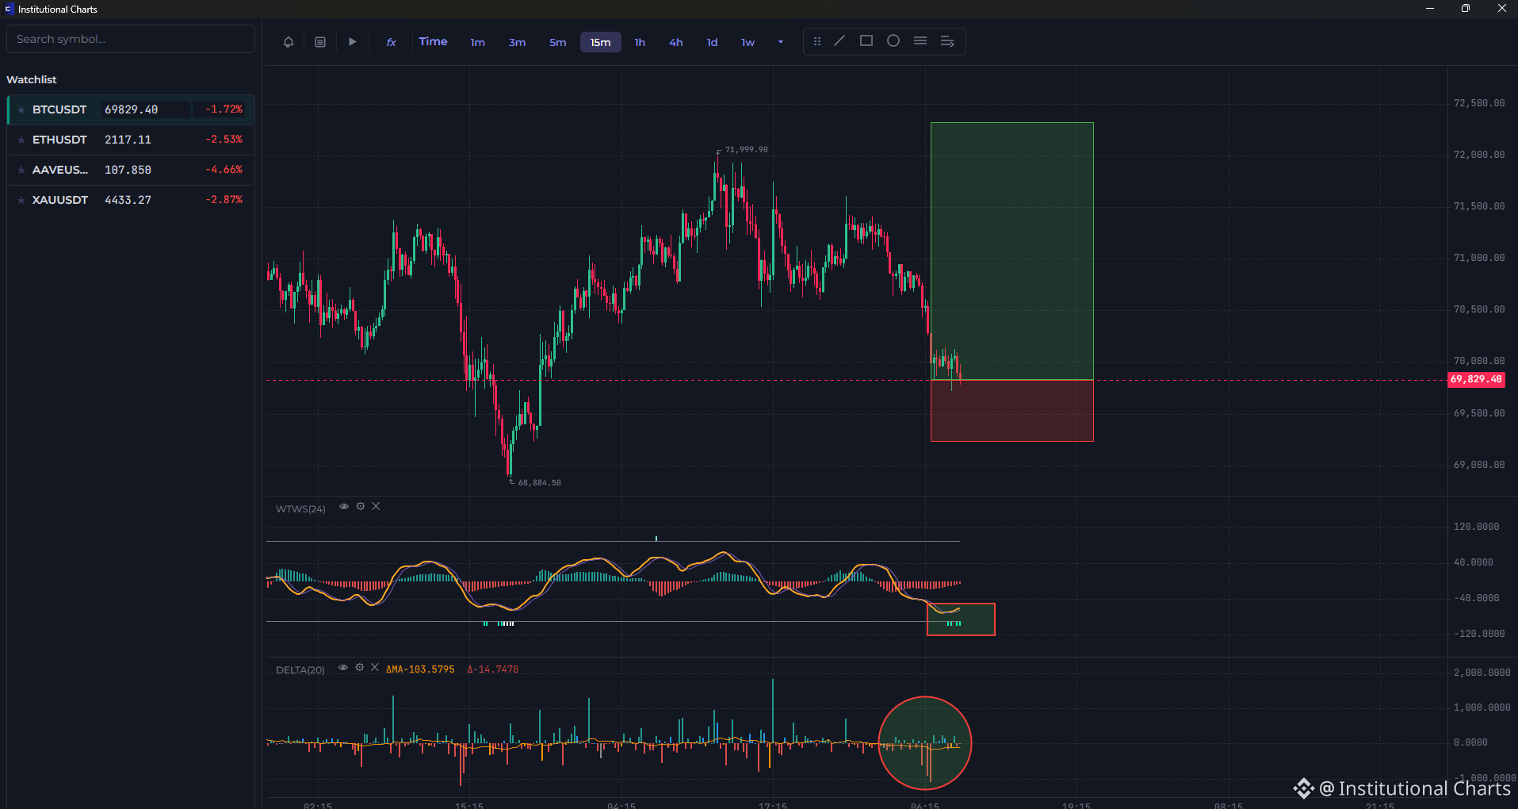Remove the WTWS(24) indicator

coord(376,506)
